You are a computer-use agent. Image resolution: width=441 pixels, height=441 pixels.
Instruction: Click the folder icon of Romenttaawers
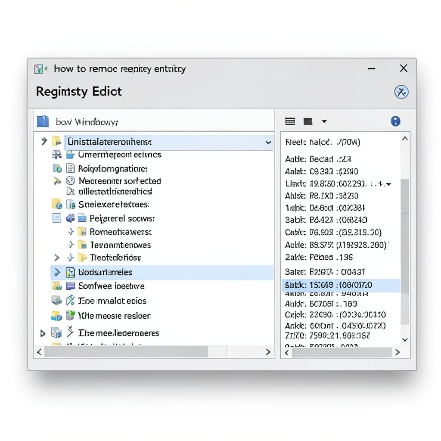coord(82,231)
